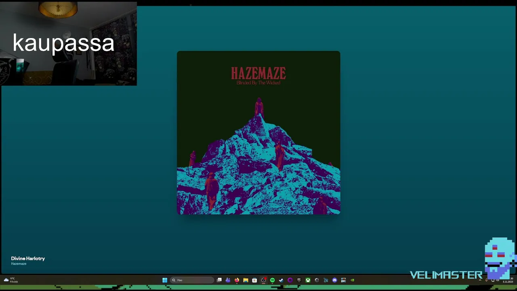The image size is (517, 291).
Task: Switch to Spotify from the taskbar
Action: (272, 280)
